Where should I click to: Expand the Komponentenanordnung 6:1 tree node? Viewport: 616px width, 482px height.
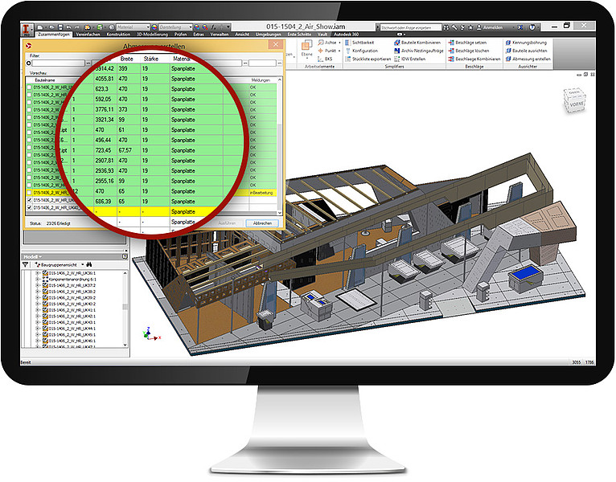(x=38, y=279)
